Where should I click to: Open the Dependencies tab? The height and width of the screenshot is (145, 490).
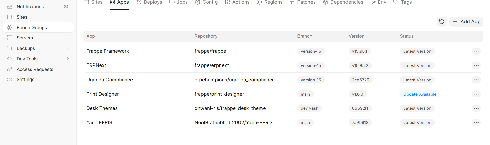pyautogui.click(x=343, y=2)
